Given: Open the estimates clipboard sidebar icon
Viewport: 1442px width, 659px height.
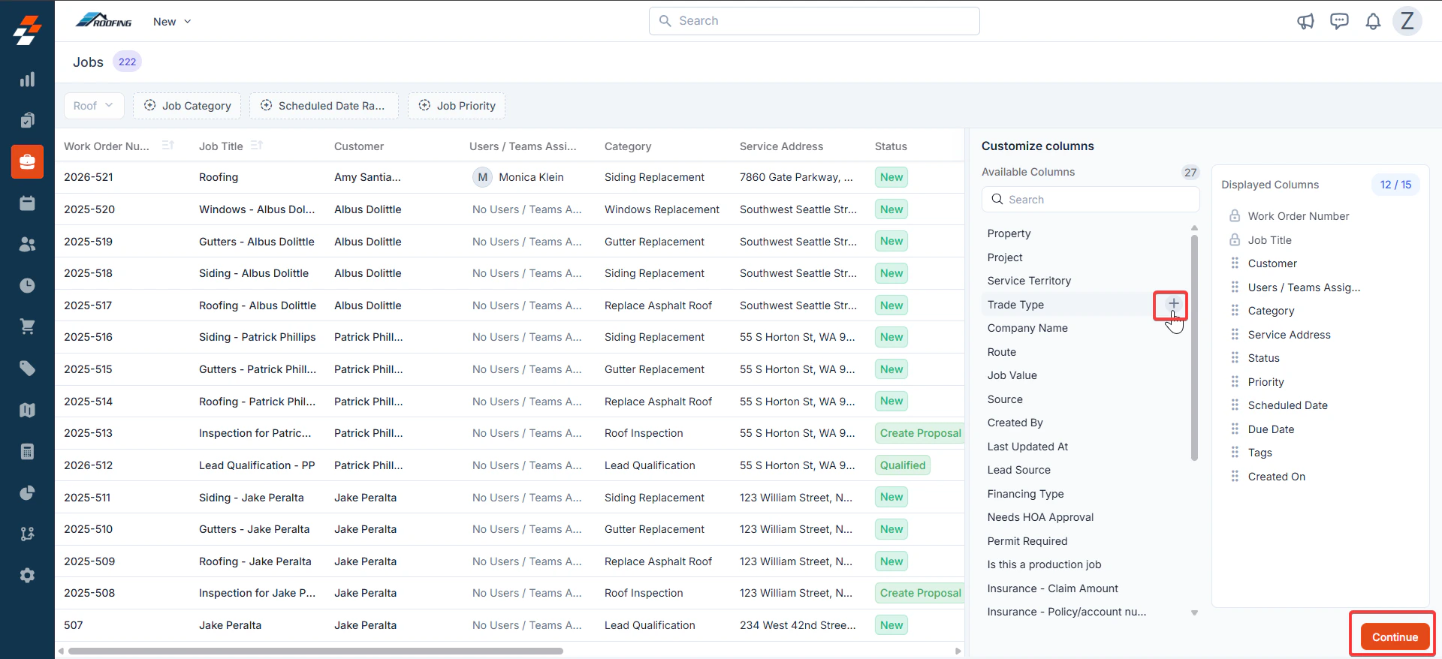Looking at the screenshot, I should point(27,120).
